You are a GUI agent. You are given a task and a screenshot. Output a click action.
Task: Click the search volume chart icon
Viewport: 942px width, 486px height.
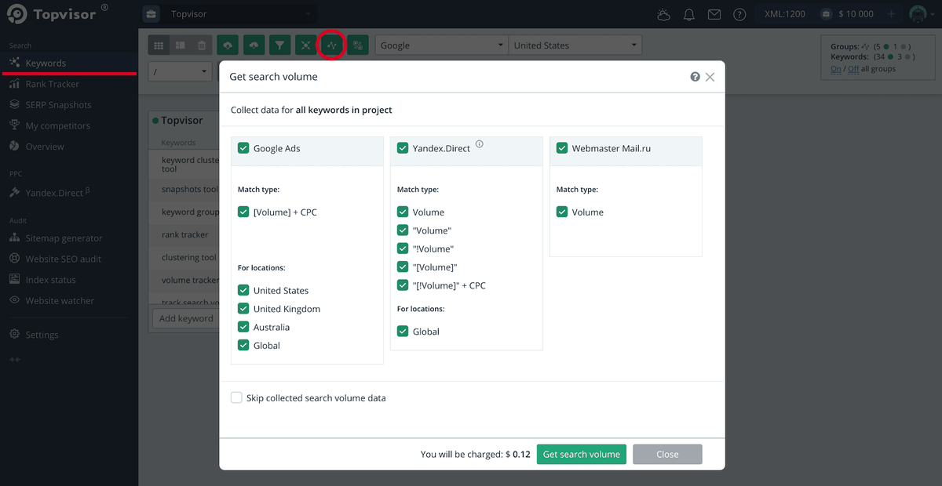(x=332, y=45)
